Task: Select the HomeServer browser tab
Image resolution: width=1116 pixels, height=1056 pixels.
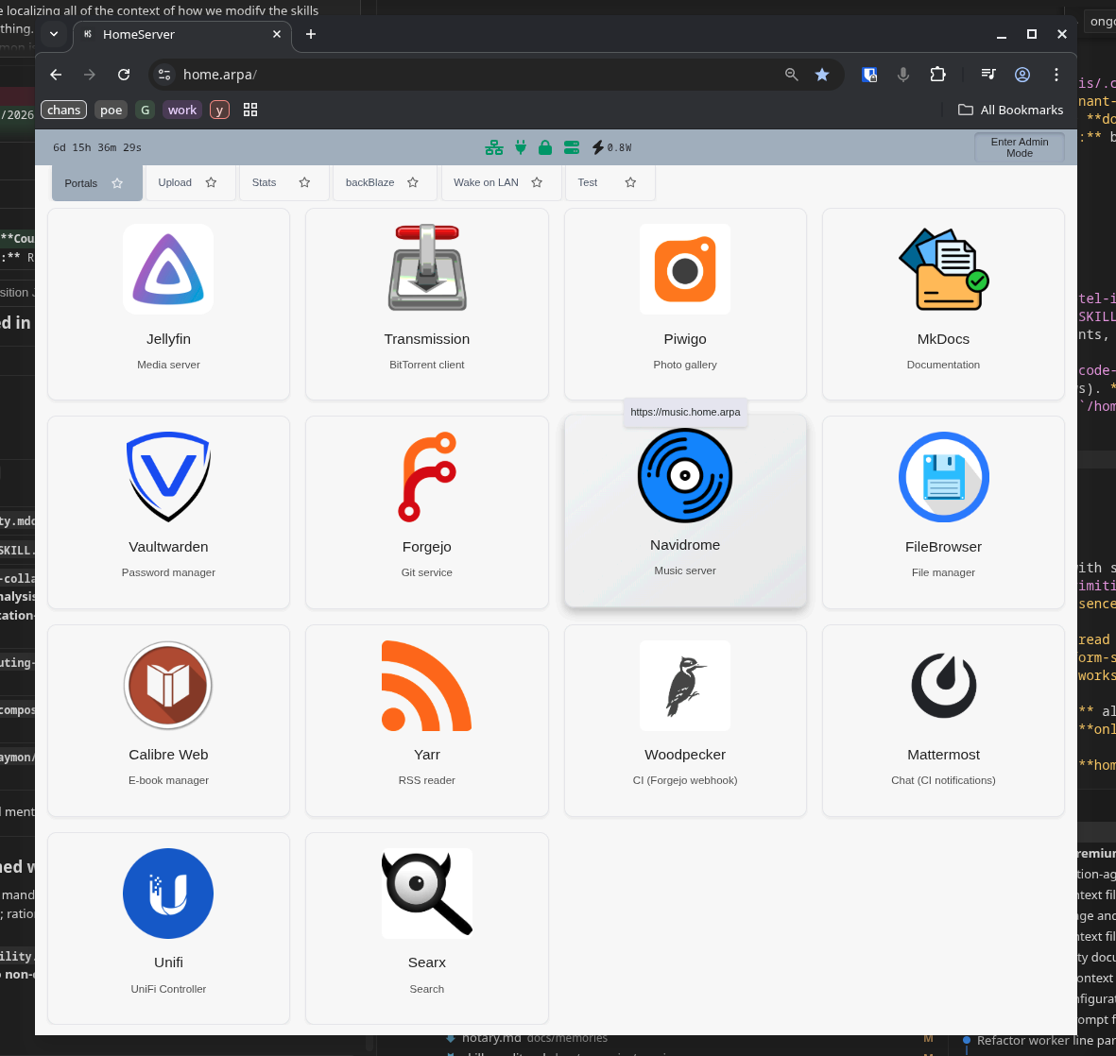Action: pos(182,34)
